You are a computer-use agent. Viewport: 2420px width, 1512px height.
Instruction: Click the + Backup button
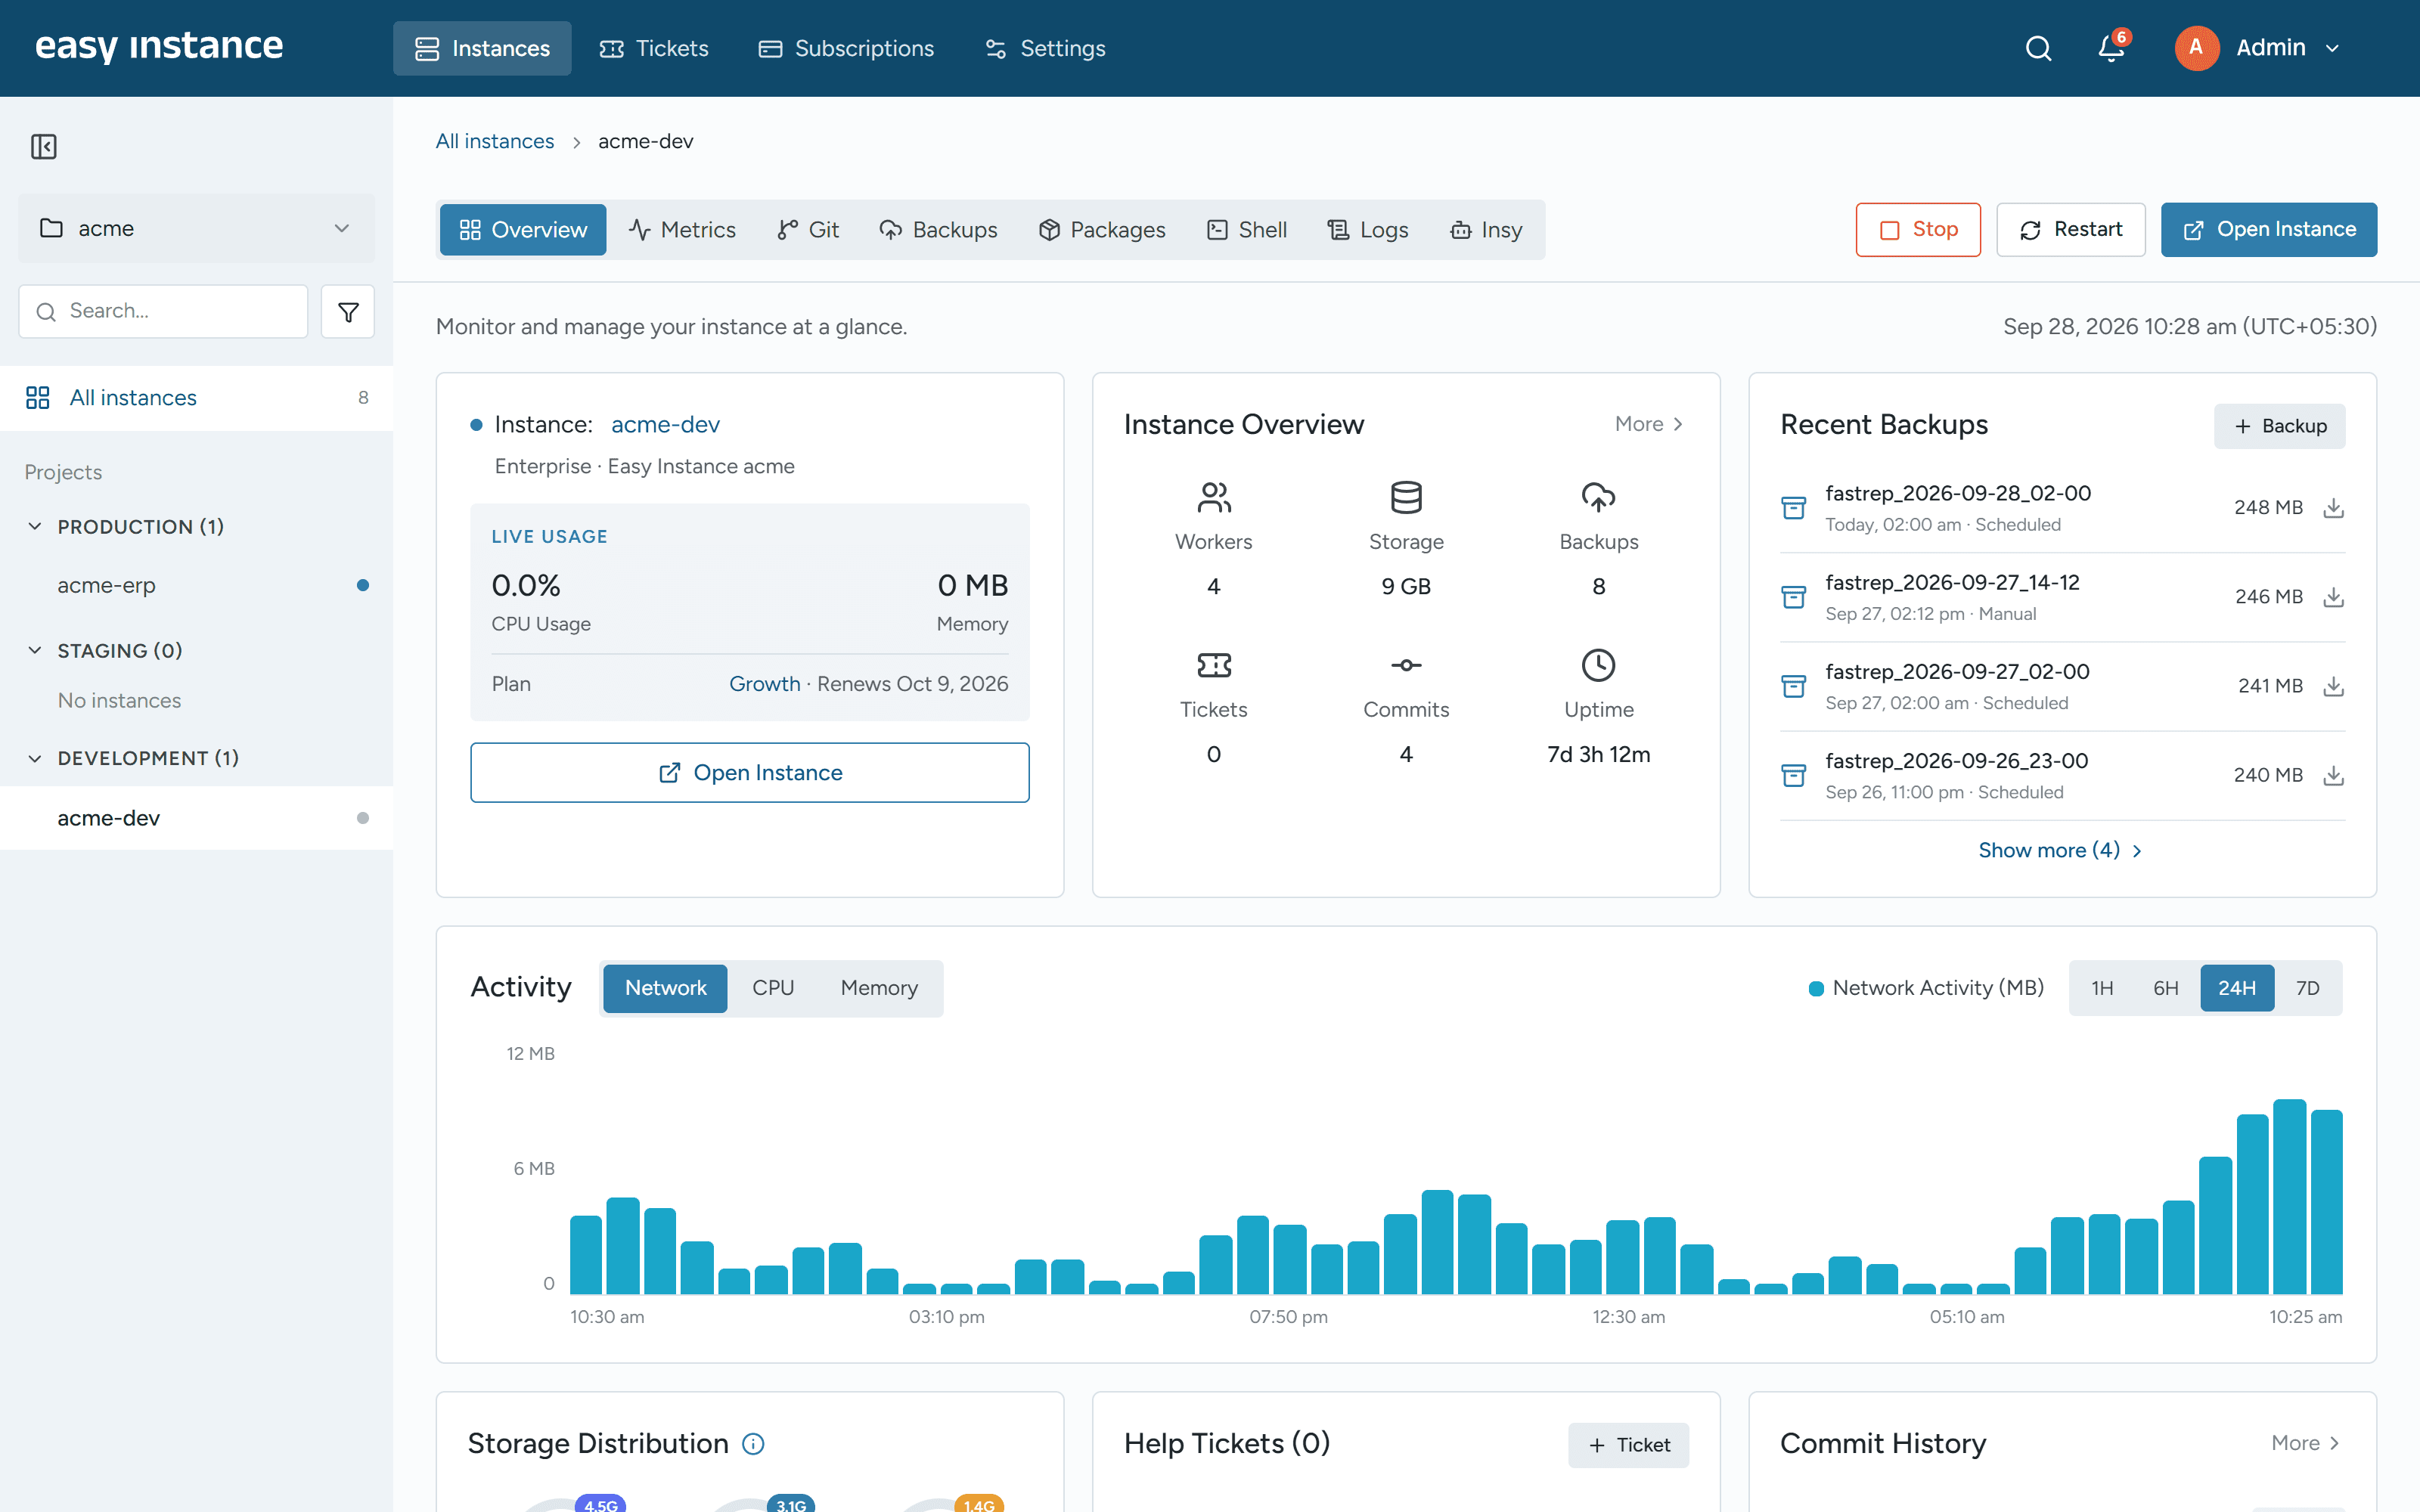point(2279,426)
